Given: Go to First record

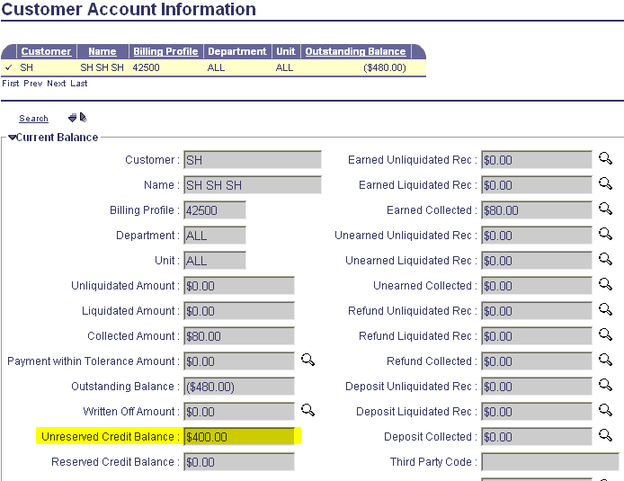Looking at the screenshot, I should (11, 84).
